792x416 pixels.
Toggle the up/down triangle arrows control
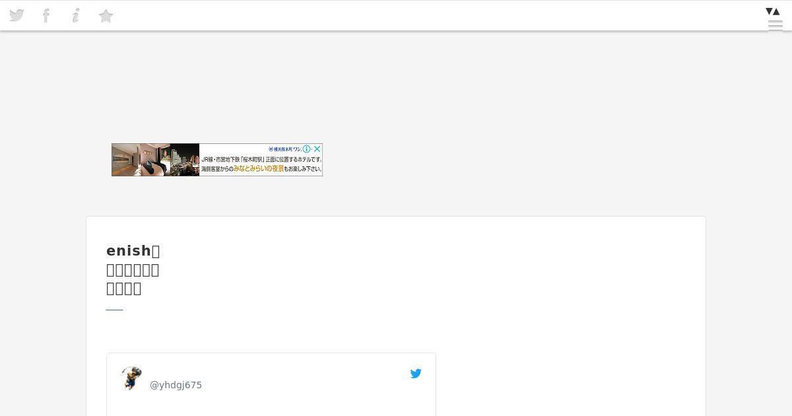(x=773, y=11)
